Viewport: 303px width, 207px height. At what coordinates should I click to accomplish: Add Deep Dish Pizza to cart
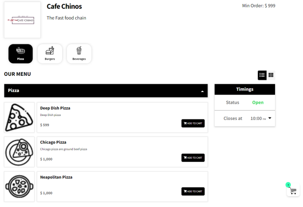(x=193, y=123)
